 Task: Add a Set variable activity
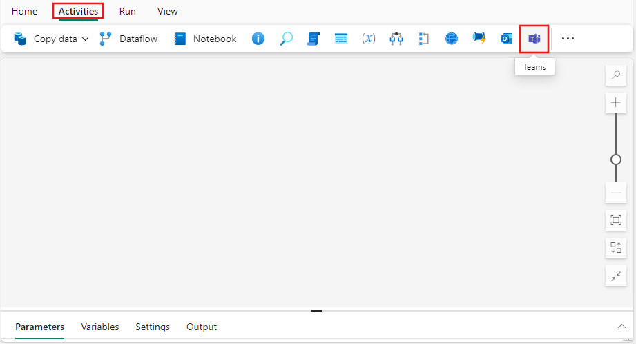369,39
